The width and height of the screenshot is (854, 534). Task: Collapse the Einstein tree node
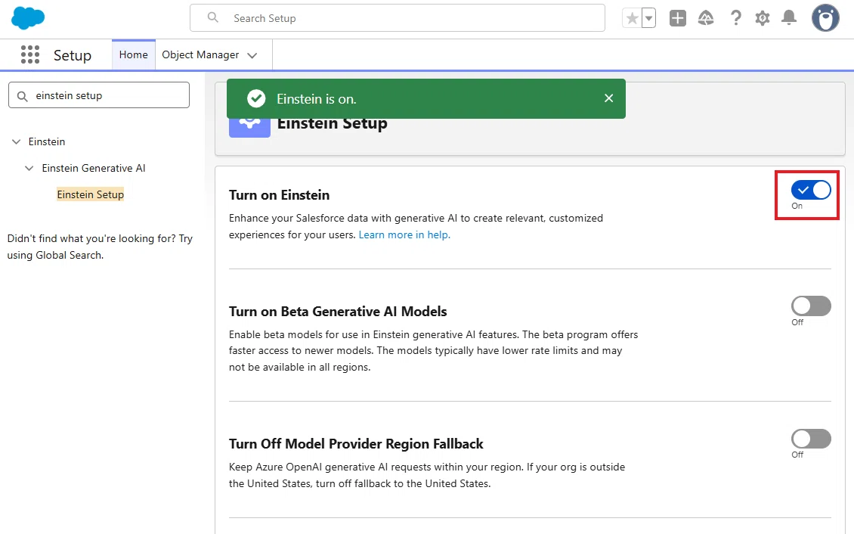pyautogui.click(x=17, y=141)
